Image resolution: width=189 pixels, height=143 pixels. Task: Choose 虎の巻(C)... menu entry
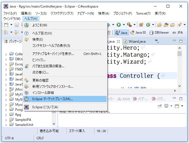click(x=65, y=72)
